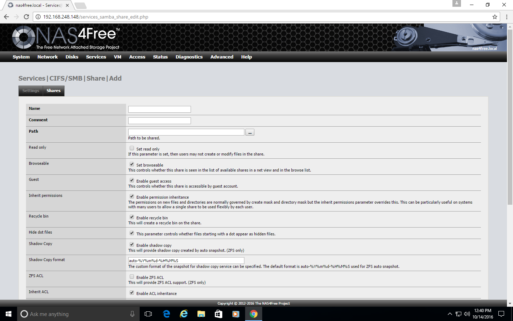
Task: Click the Path browse button
Action: pos(250,132)
